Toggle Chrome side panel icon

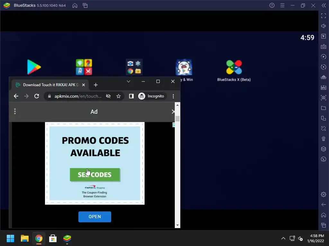pyautogui.click(x=131, y=96)
